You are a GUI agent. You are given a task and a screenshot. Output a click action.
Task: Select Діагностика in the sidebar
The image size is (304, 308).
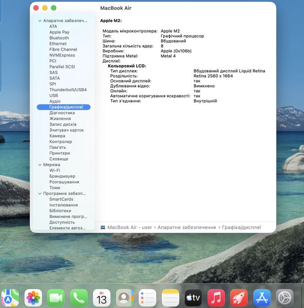pos(62,113)
